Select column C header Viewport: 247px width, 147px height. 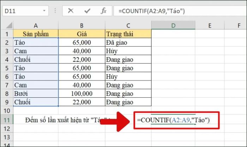(x=128, y=25)
